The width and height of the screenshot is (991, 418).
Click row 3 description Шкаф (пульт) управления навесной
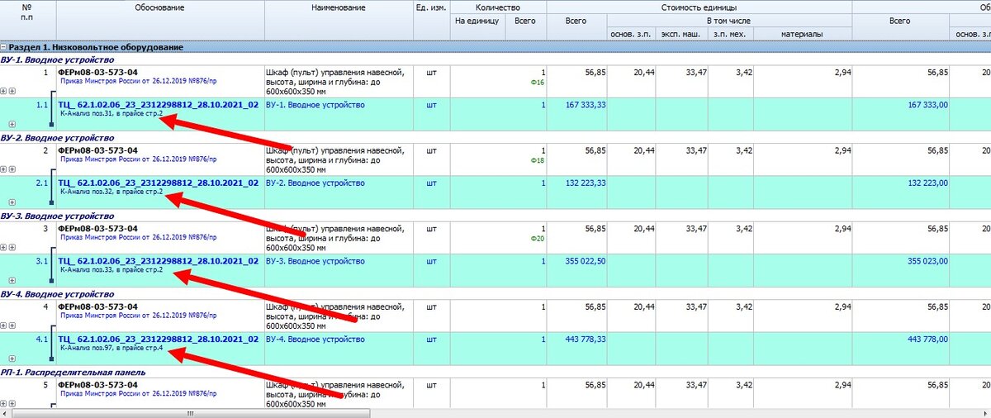pyautogui.click(x=334, y=229)
